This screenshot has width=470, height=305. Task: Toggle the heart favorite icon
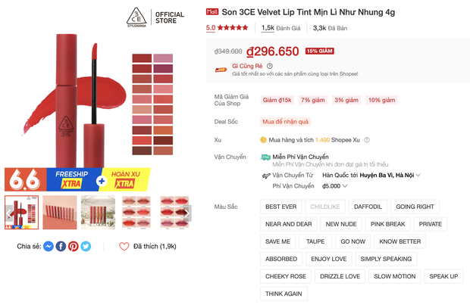coord(124,246)
